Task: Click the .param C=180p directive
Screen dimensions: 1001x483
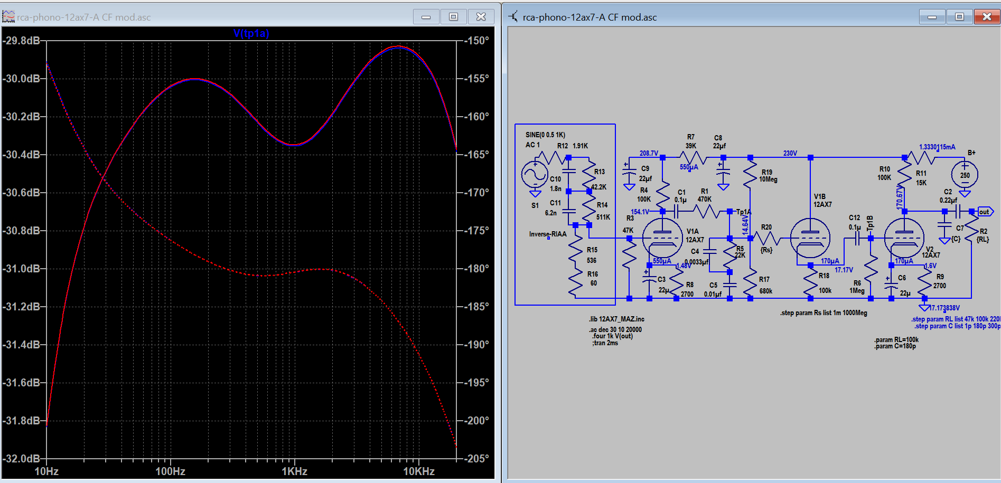Action: pyautogui.click(x=895, y=346)
